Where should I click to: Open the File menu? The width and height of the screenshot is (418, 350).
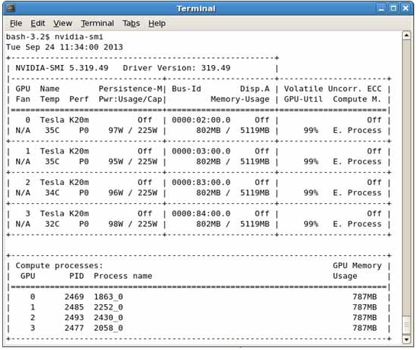tap(16, 24)
